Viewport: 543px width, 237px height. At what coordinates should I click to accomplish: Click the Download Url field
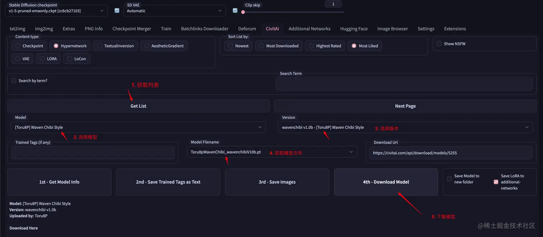tap(451, 153)
